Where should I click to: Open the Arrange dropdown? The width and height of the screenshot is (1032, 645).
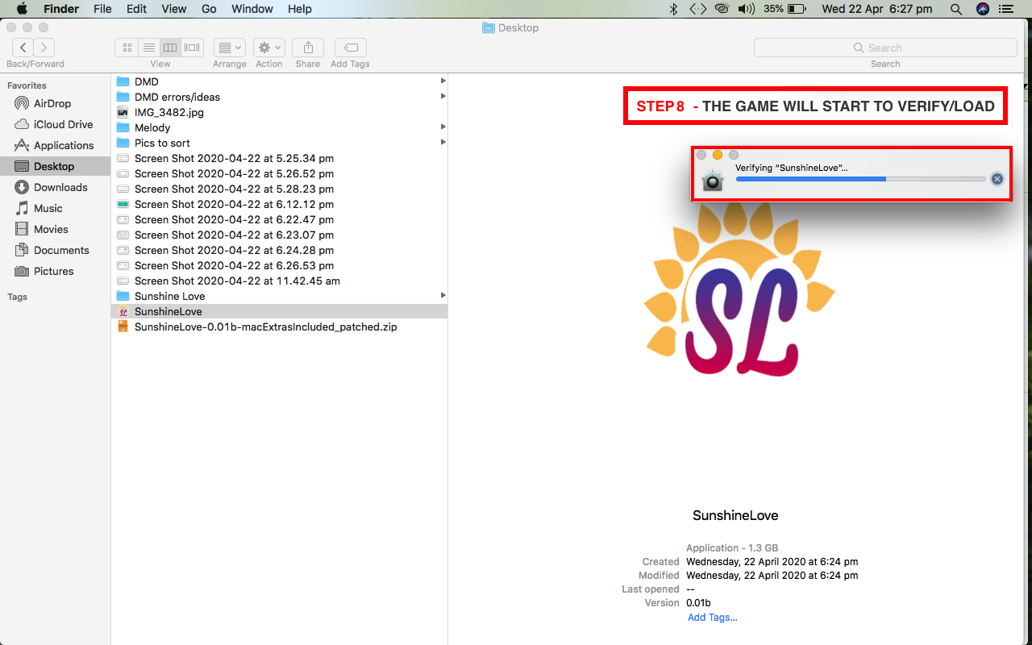click(x=230, y=48)
